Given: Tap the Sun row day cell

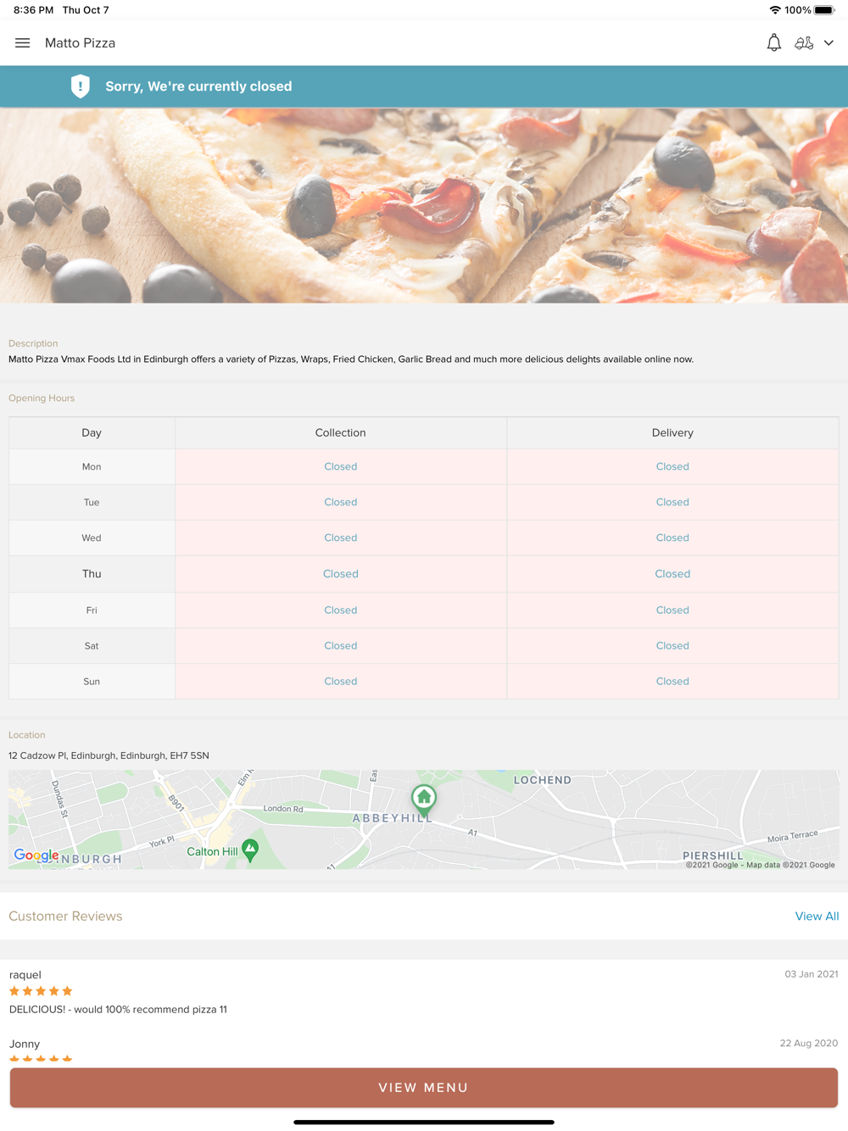Looking at the screenshot, I should pyautogui.click(x=92, y=682).
